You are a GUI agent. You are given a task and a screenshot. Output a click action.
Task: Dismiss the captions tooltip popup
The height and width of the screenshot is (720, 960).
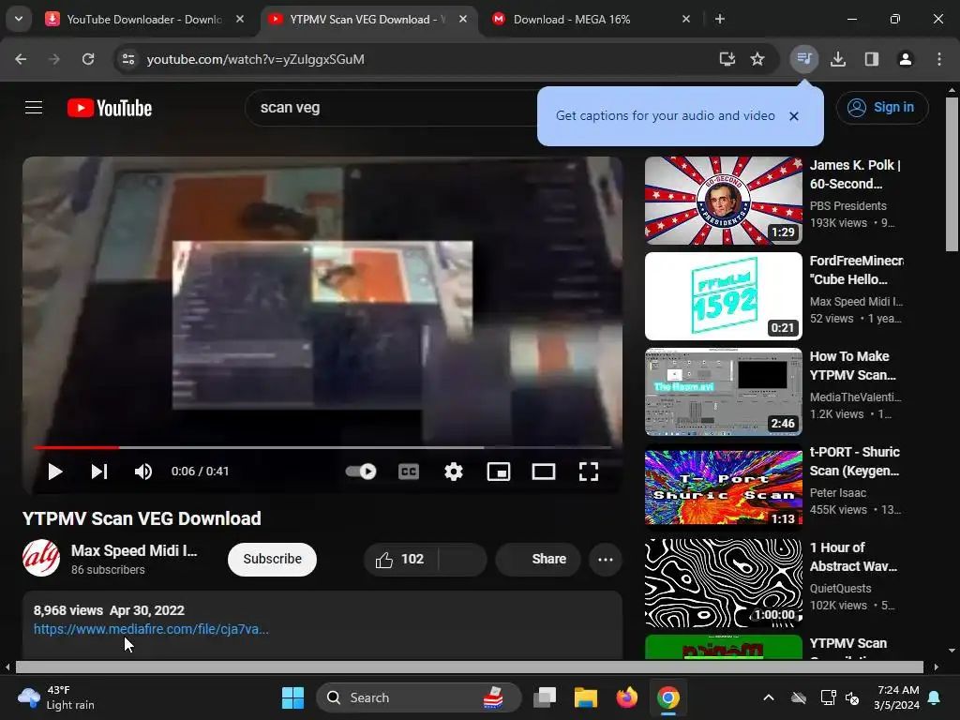pos(794,115)
